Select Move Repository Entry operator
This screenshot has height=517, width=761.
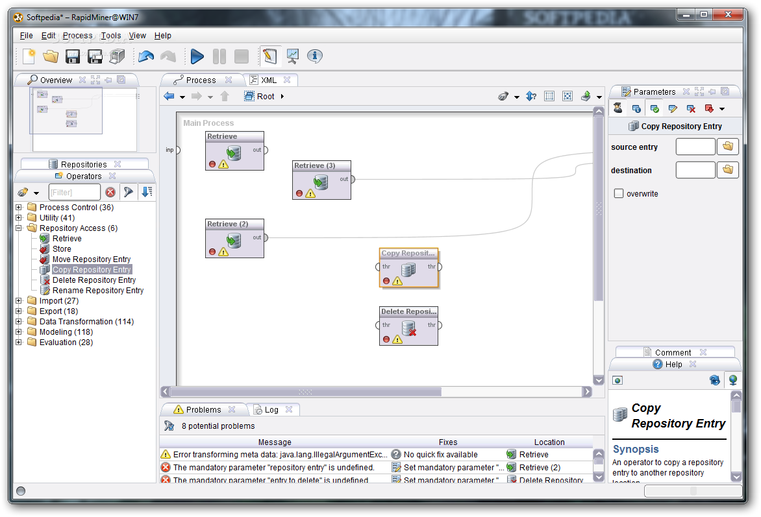tap(92, 259)
